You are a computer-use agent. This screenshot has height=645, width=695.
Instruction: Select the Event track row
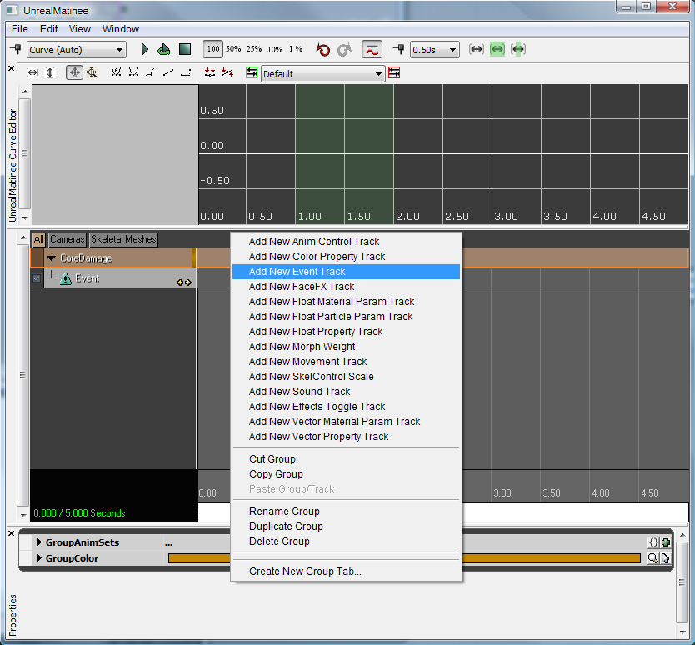tap(120, 278)
